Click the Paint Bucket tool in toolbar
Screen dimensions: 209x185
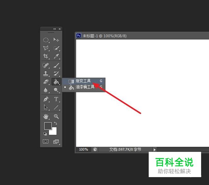56,82
